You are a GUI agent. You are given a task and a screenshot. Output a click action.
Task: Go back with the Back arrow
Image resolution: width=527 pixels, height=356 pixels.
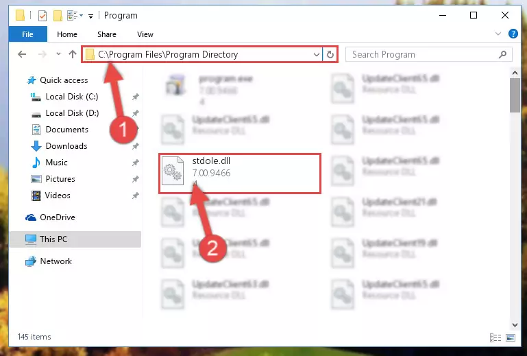tap(22, 54)
